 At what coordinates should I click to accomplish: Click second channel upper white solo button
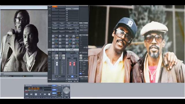(x=64, y=55)
